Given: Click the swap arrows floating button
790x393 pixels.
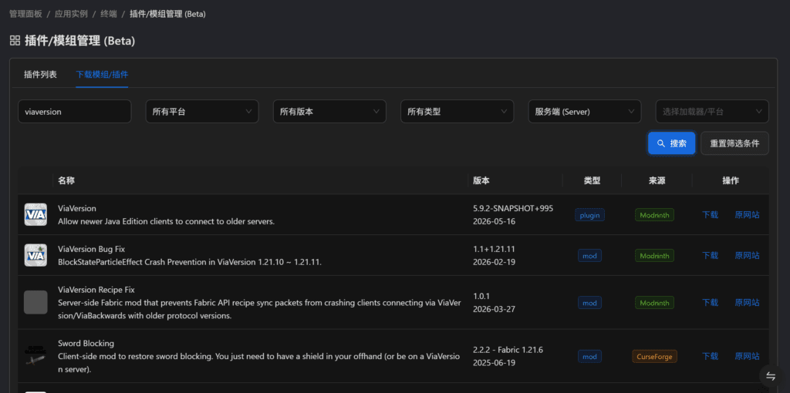Looking at the screenshot, I should [771, 376].
